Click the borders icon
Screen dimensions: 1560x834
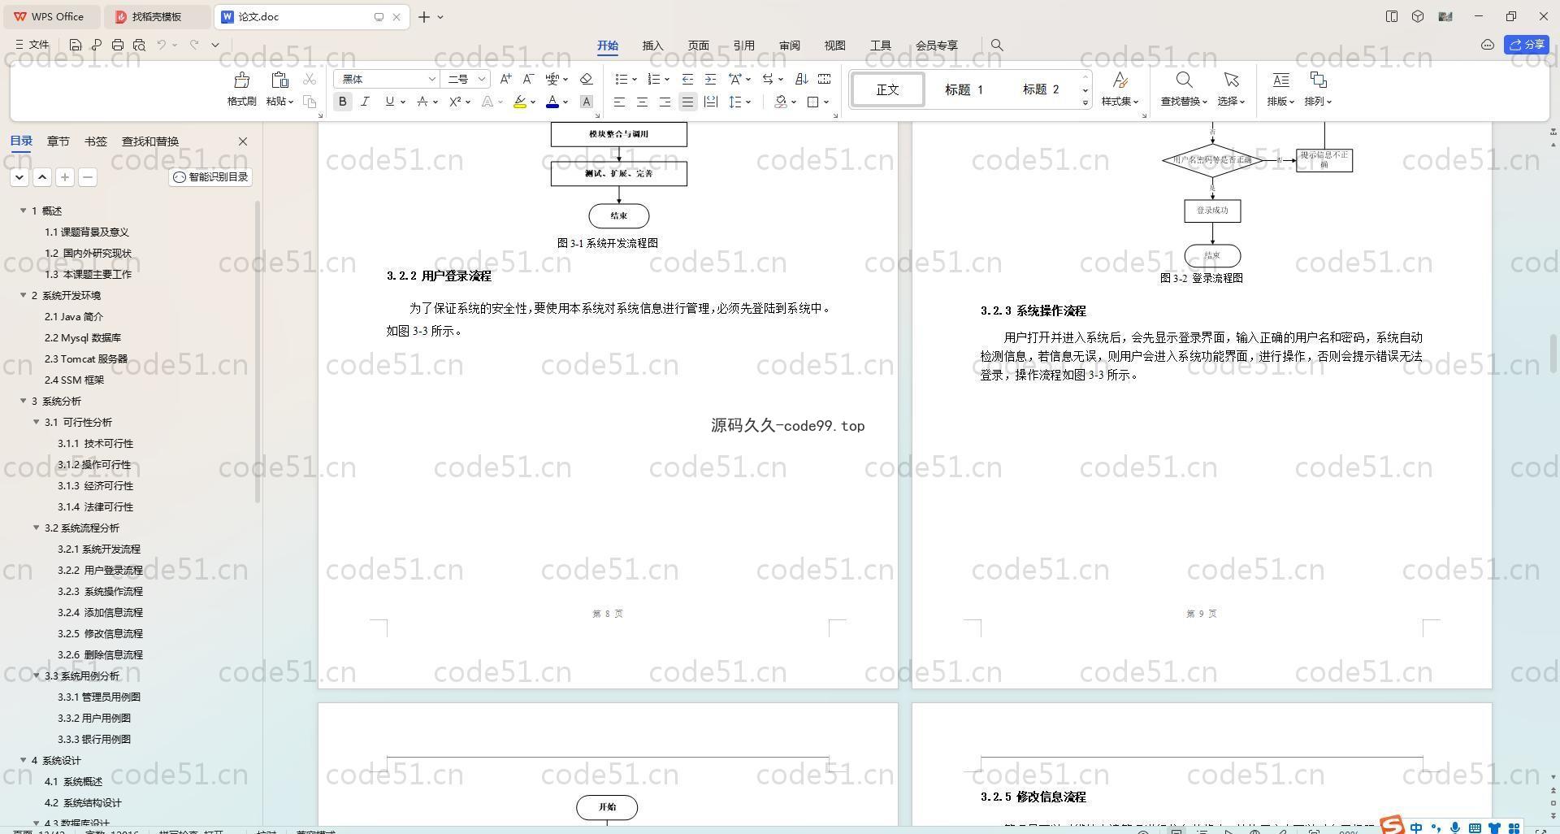coord(813,102)
